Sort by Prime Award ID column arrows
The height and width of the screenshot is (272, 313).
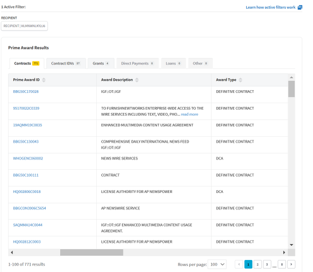(44, 80)
